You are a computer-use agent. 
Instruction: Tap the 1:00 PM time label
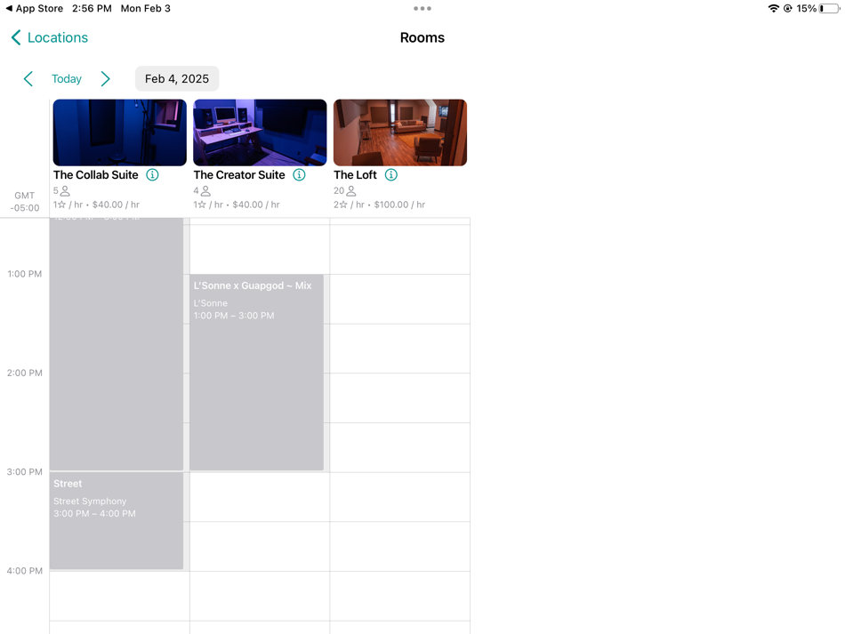[25, 274]
